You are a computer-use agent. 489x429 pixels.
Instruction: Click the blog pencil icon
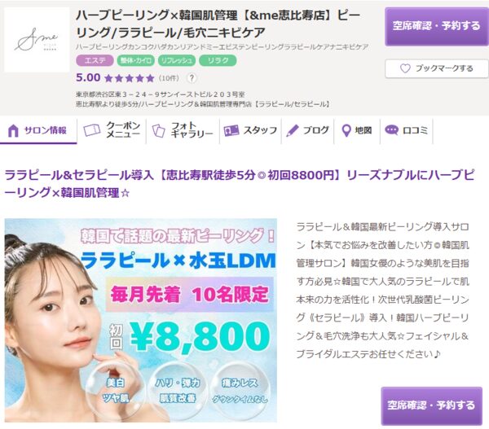point(293,130)
